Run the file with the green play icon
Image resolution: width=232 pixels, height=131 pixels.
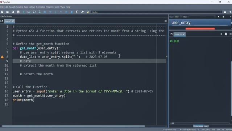[24, 12]
